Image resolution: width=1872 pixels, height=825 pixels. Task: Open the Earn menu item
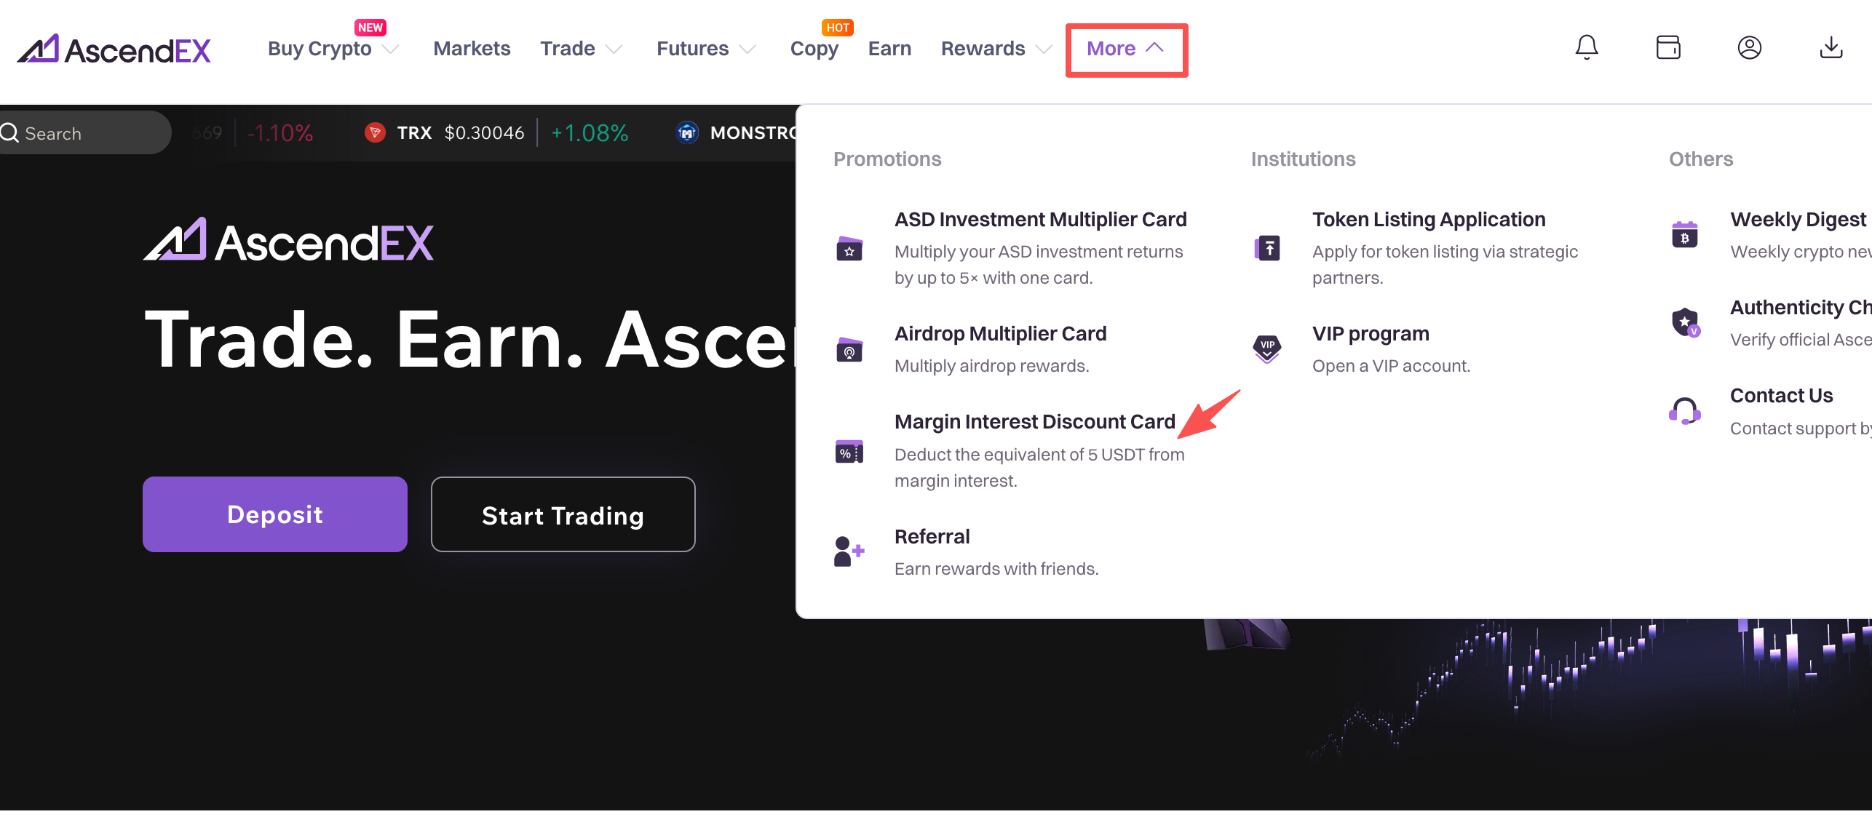click(x=889, y=49)
